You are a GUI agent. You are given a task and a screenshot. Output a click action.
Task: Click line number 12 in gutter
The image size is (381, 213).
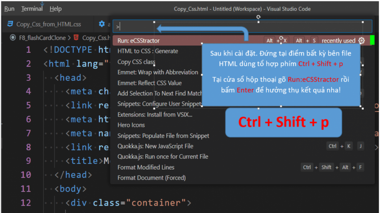click(26, 203)
